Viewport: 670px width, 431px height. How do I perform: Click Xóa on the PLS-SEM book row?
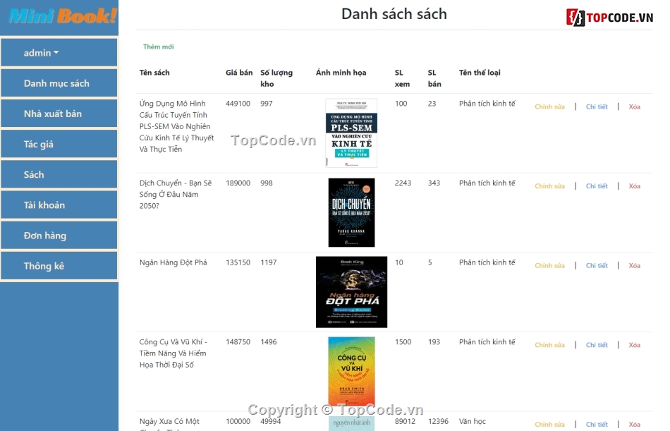click(x=634, y=106)
